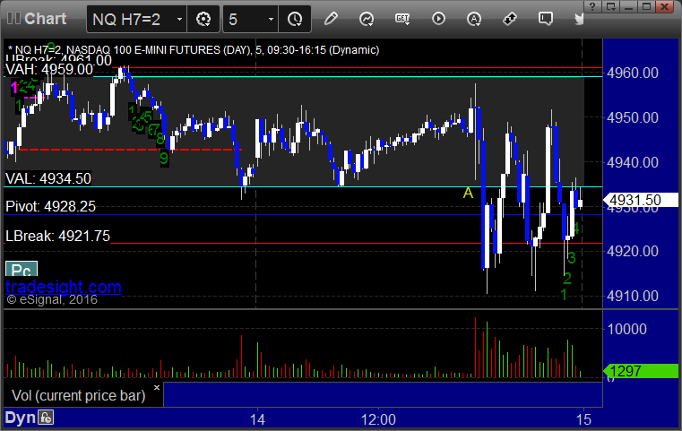The width and height of the screenshot is (682, 431).
Task: Click the help question mark button
Action: pos(592,6)
